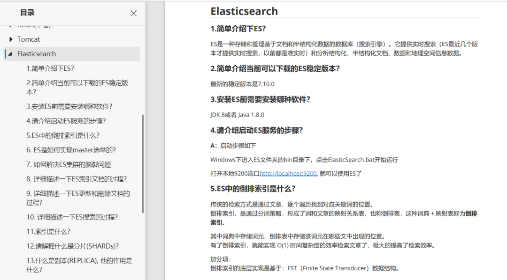Image resolution: width=507 pixels, height=280 pixels.
Task: Go to 11.索引是什么? in the contents
Action: tap(48, 232)
